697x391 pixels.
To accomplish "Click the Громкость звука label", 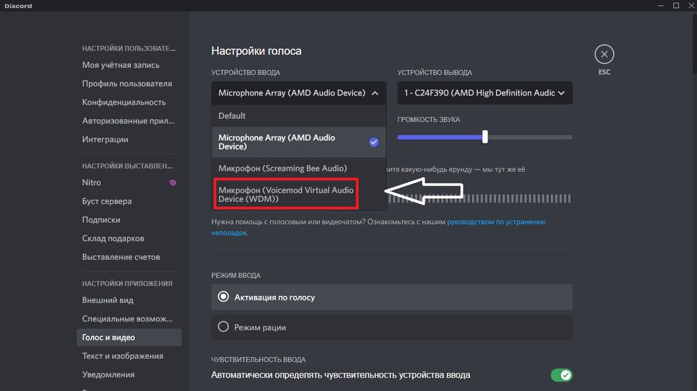I will [429, 120].
